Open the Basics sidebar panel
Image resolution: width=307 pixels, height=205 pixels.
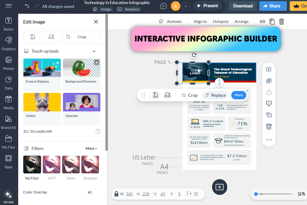point(8,24)
